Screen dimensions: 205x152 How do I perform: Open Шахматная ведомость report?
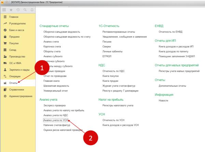point(56,86)
